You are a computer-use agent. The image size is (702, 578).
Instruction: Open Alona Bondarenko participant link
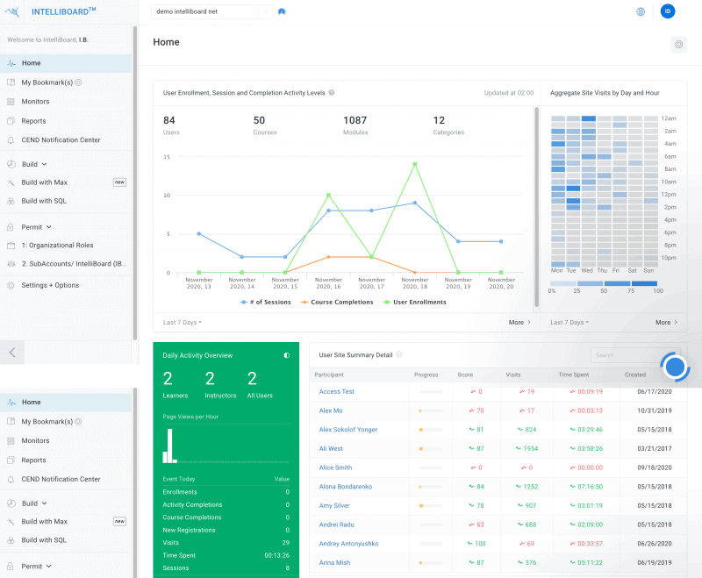pos(346,486)
